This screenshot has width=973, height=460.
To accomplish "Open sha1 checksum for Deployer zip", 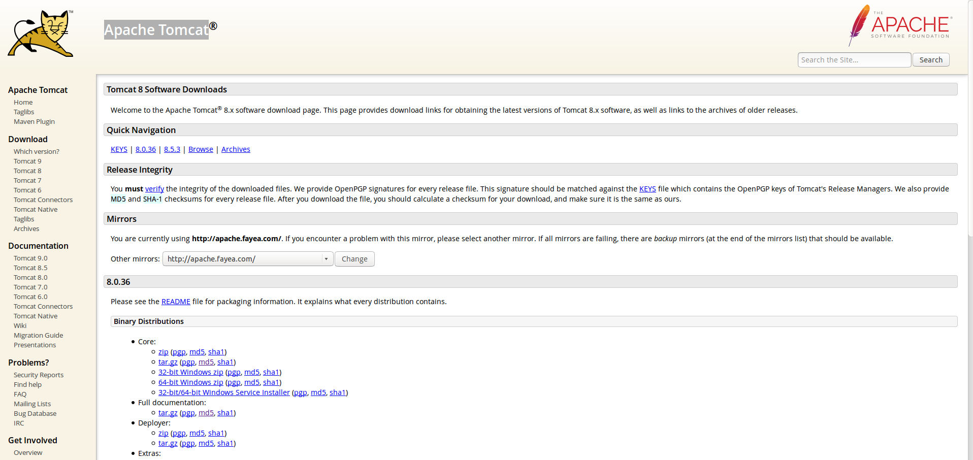I will [x=216, y=433].
